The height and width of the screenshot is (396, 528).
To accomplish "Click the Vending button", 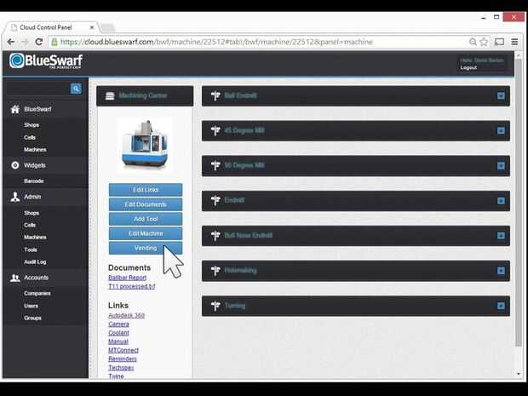I will tap(146, 248).
